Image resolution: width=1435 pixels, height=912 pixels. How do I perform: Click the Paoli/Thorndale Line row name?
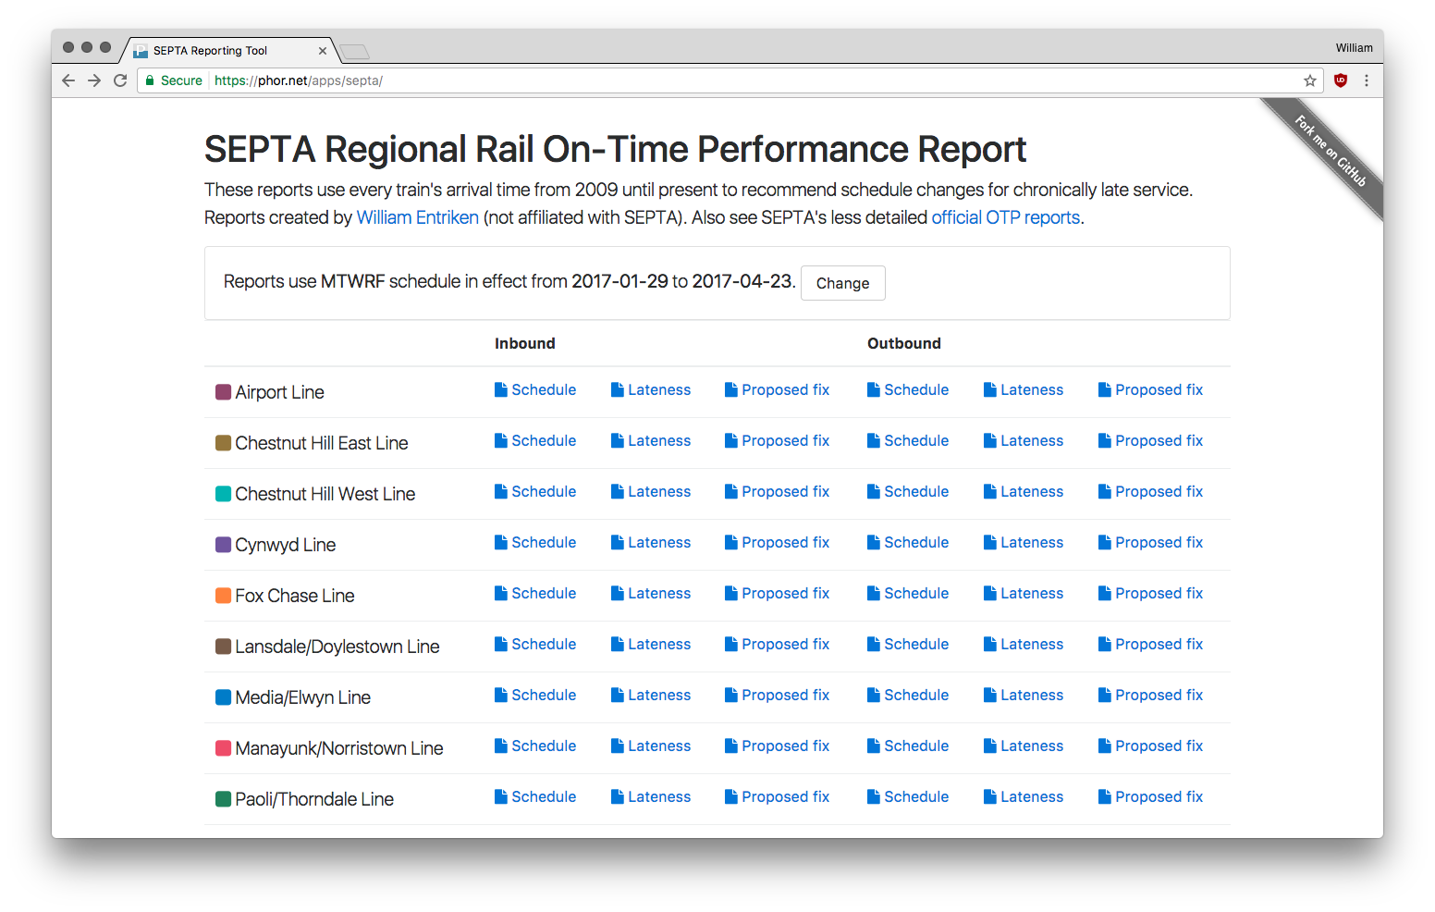(314, 799)
